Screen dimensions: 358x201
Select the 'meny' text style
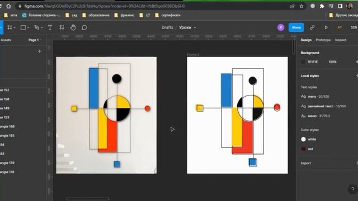[315, 97]
